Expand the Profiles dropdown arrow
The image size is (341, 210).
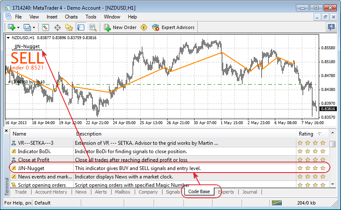[35, 28]
